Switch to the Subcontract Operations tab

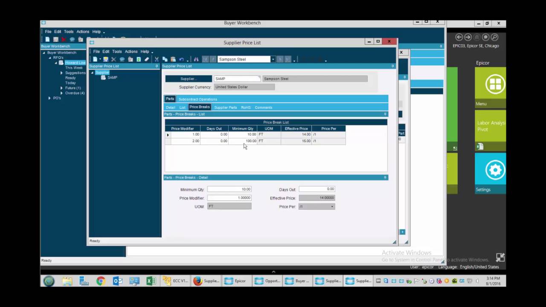coord(197,99)
